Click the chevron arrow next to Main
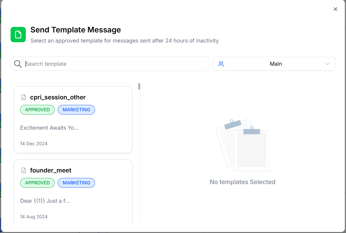The height and width of the screenshot is (233, 346). coord(327,64)
